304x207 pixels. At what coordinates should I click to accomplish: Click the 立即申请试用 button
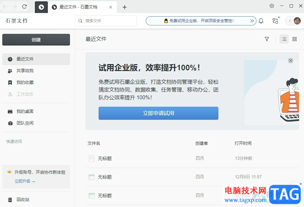coord(159,113)
